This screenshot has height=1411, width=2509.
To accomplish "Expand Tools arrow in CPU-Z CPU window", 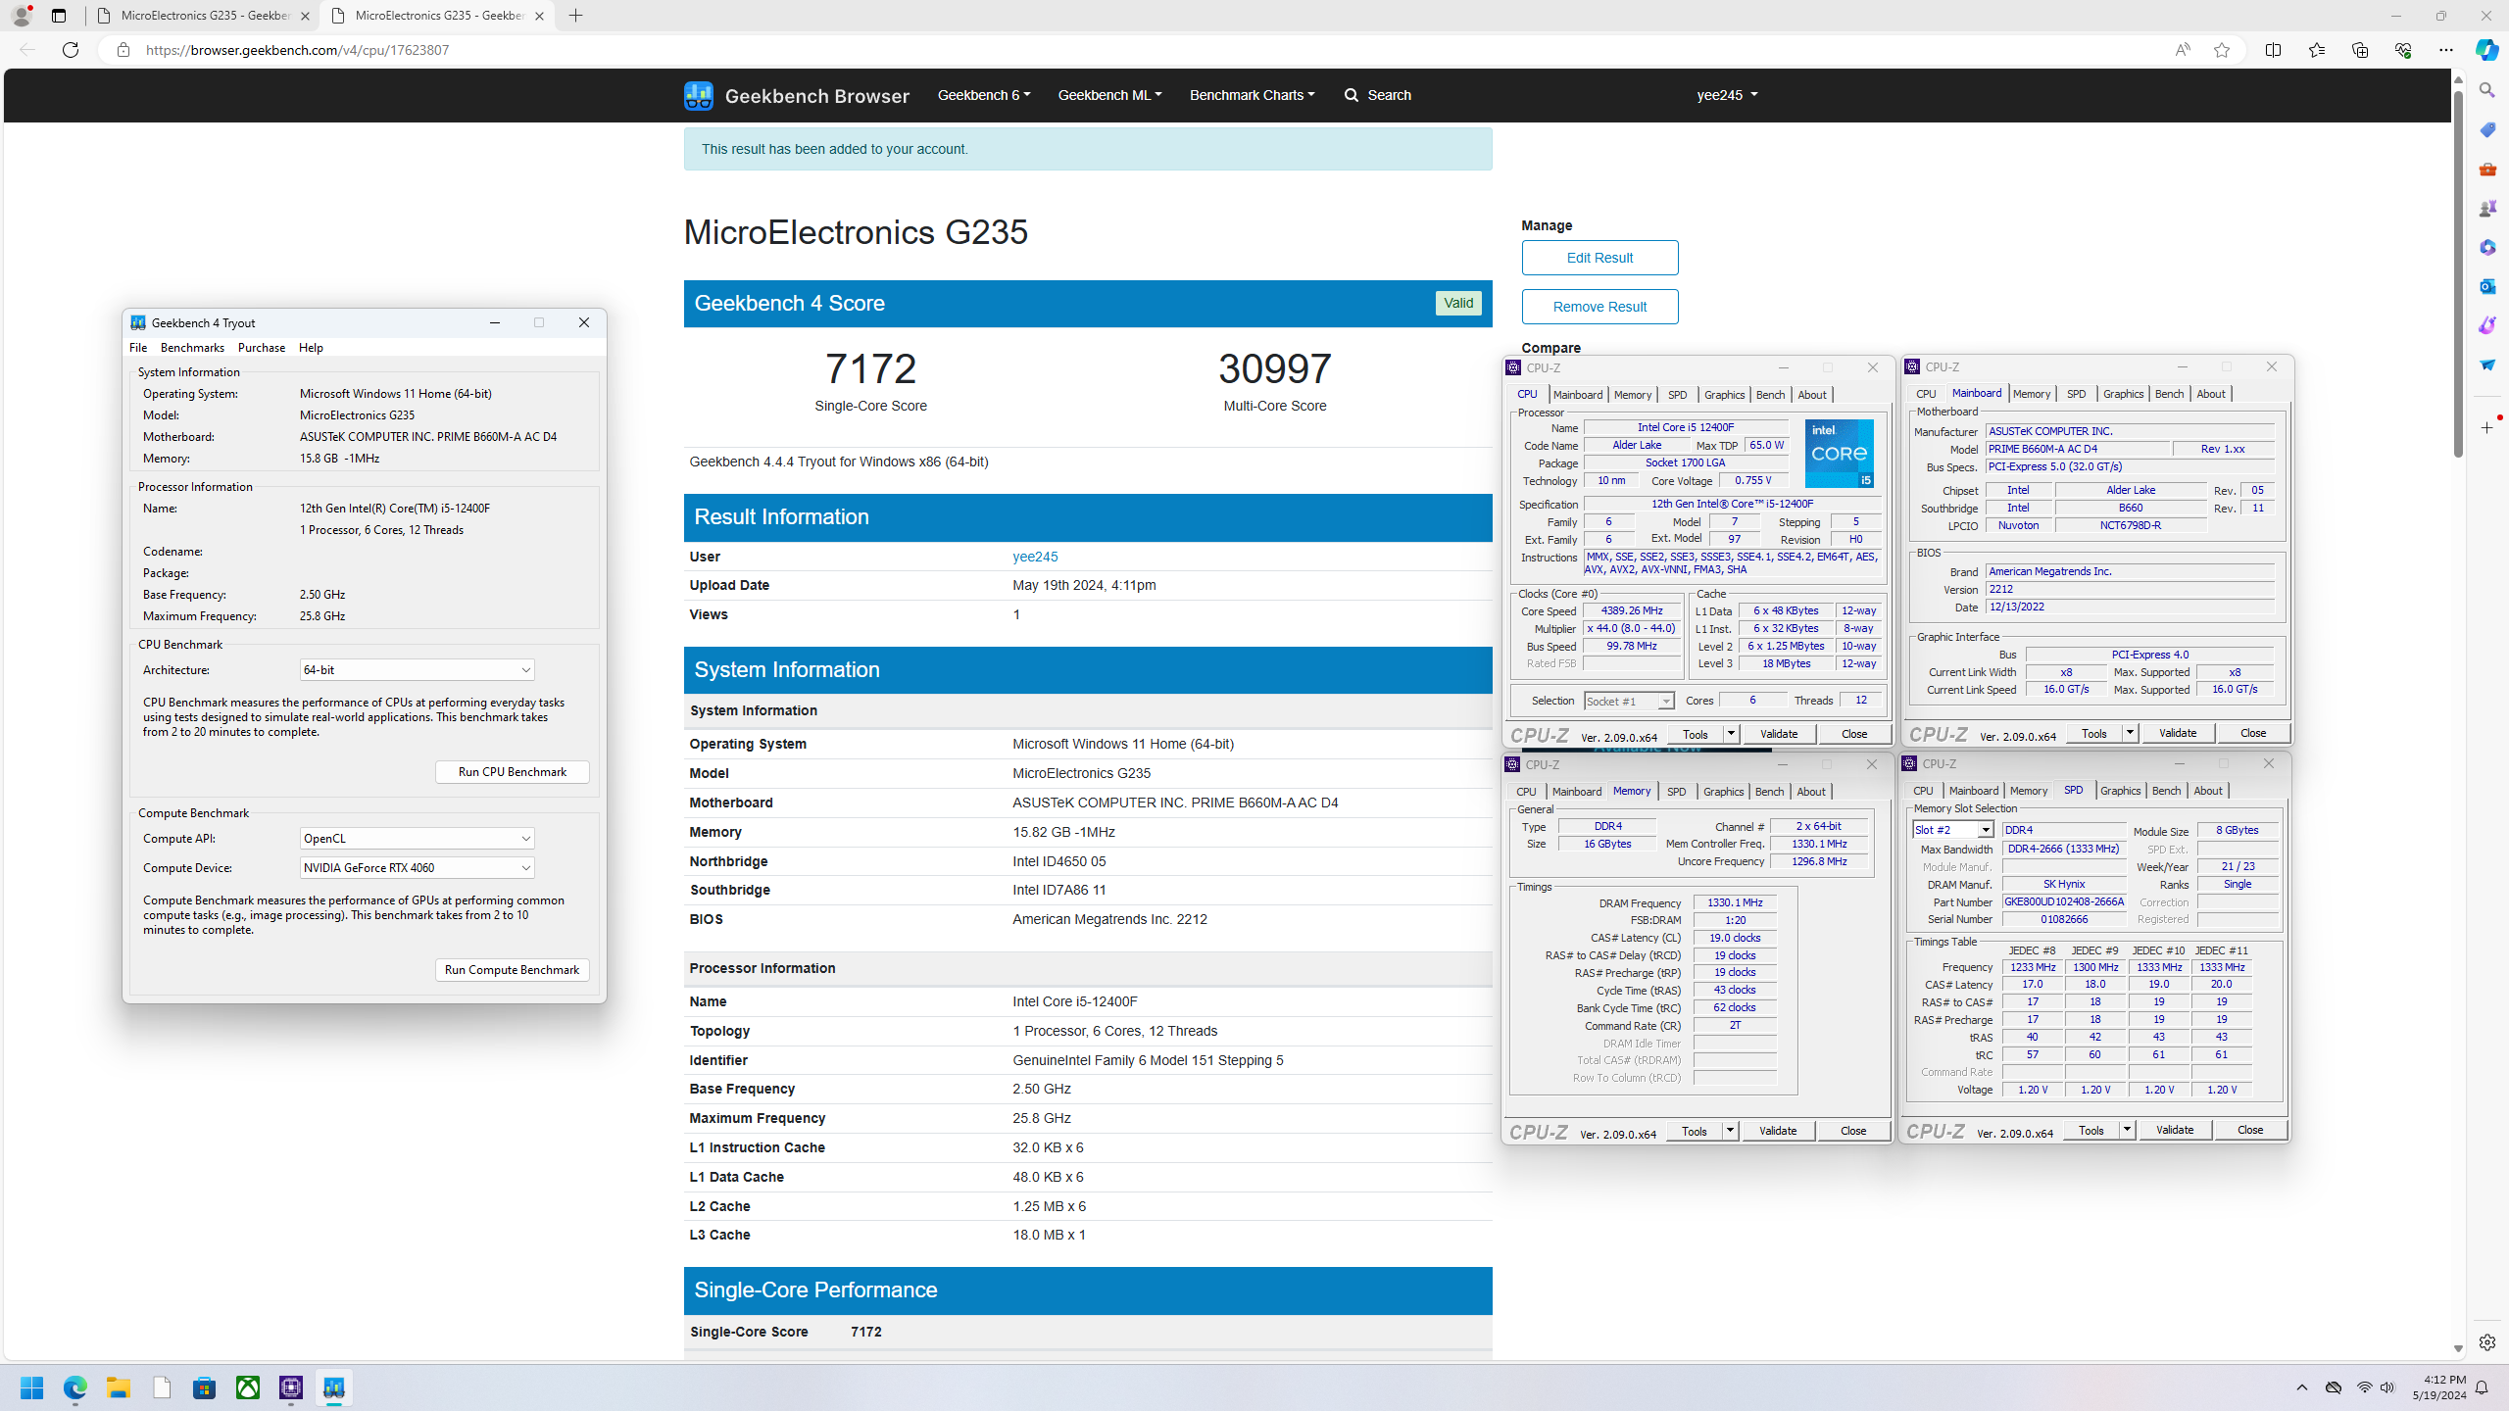I will point(1731,734).
